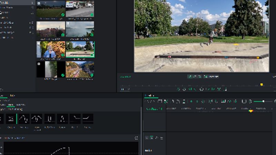Apply the Bullet Time speed preset

tap(49, 119)
